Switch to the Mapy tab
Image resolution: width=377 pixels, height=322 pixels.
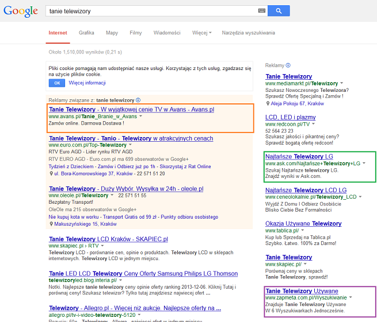pos(112,33)
